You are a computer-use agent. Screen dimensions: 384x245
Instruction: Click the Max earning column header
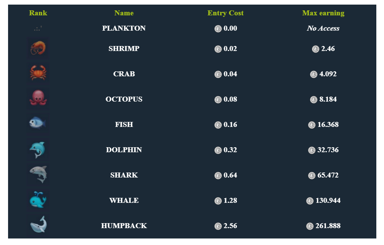(323, 13)
